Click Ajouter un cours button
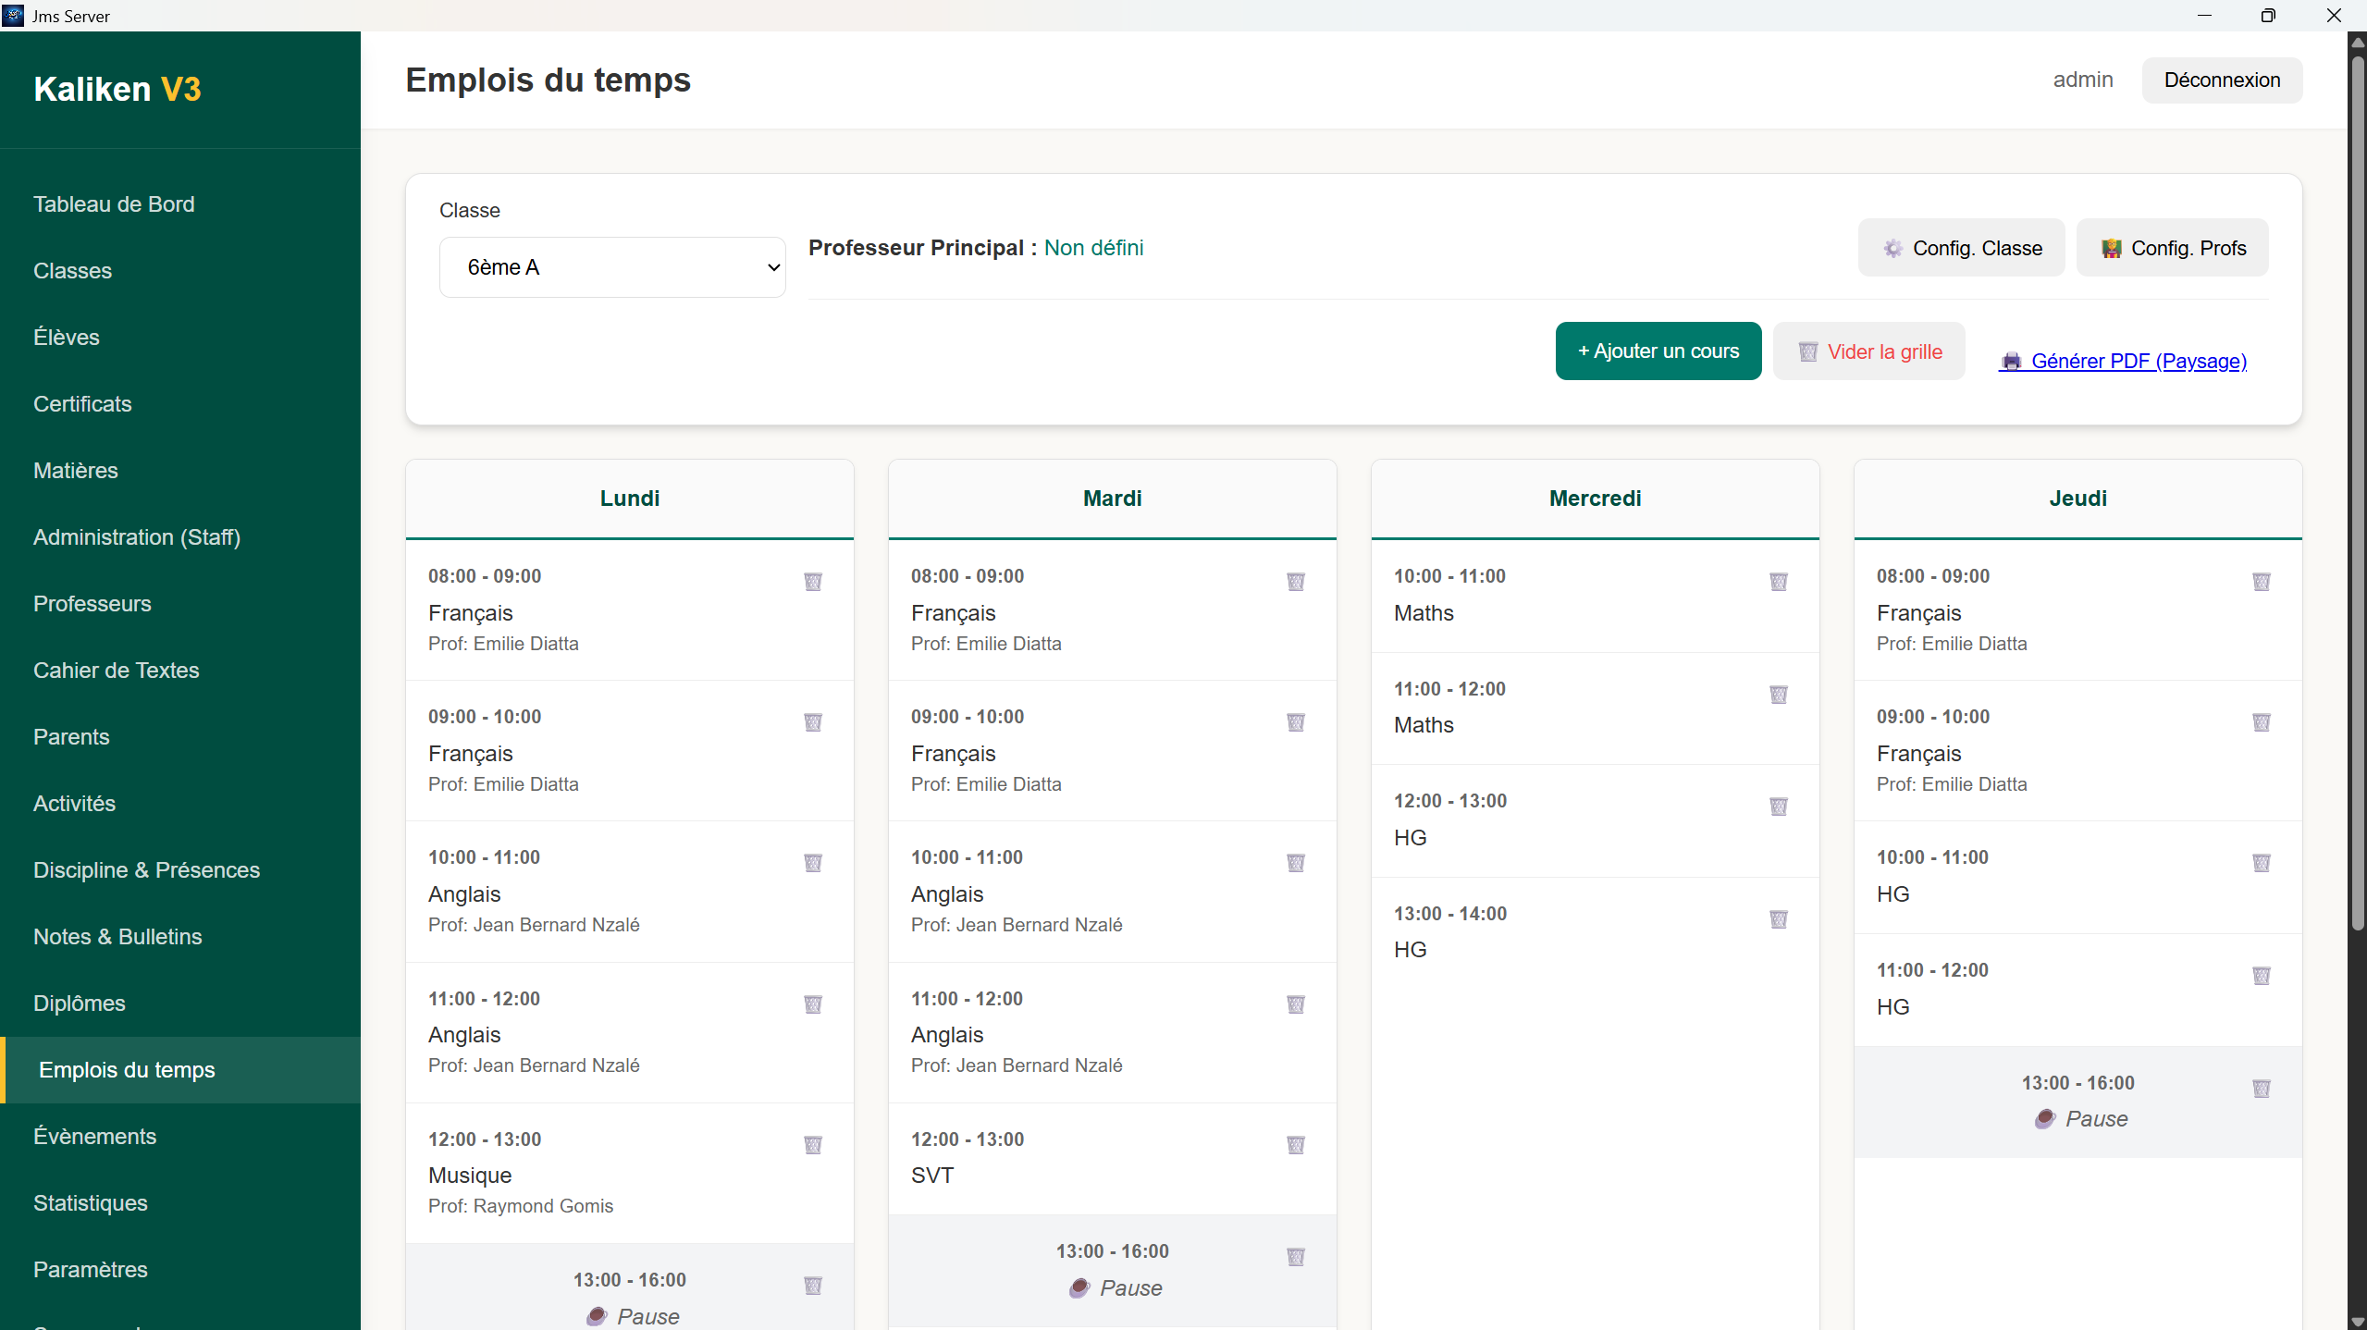The width and height of the screenshot is (2367, 1330). [1658, 351]
